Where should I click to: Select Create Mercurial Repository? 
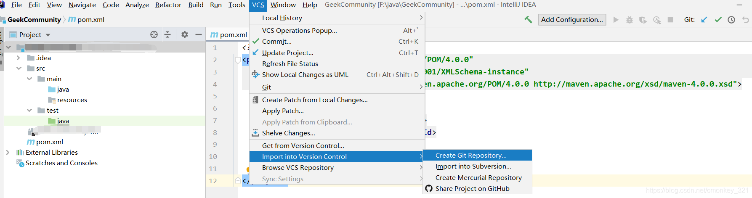(477, 178)
